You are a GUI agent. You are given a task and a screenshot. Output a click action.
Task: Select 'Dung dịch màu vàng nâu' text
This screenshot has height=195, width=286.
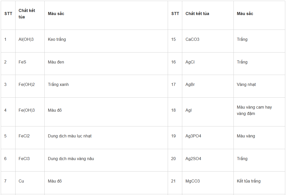[x=71, y=159]
